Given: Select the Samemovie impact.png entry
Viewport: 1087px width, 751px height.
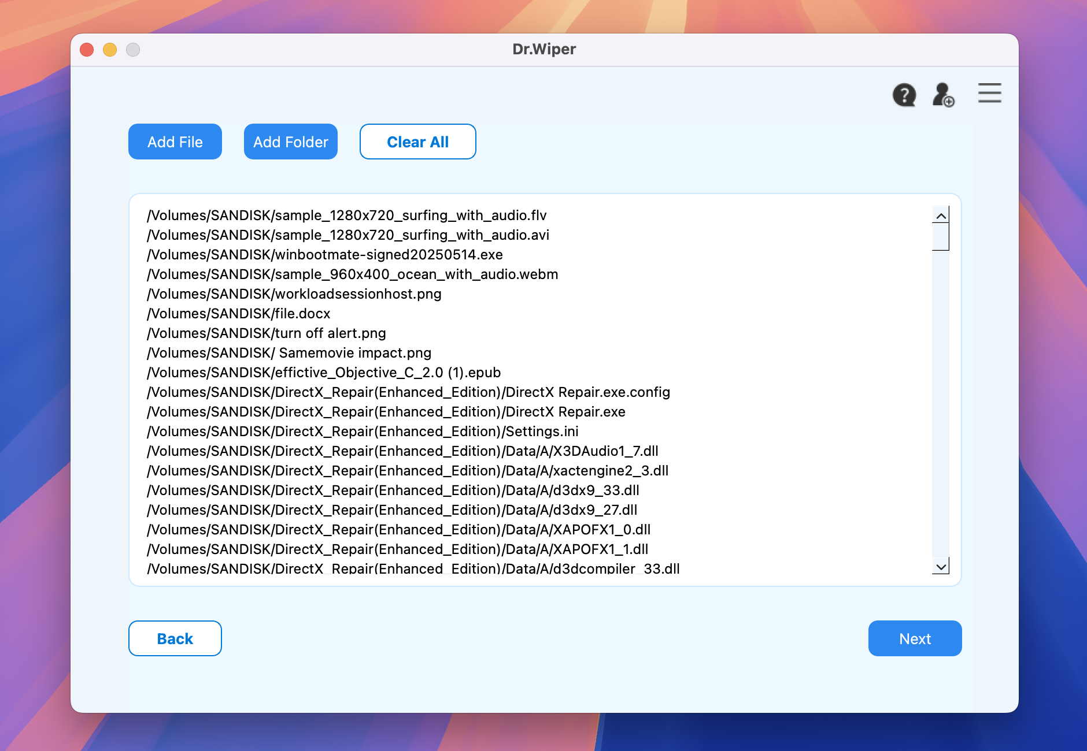Looking at the screenshot, I should coord(289,353).
